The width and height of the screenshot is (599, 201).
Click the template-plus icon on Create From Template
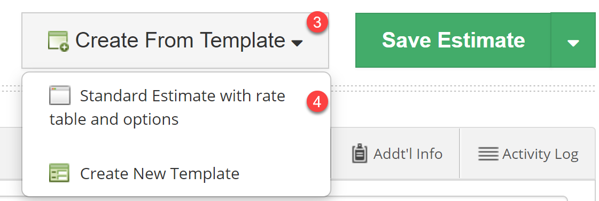click(x=58, y=41)
